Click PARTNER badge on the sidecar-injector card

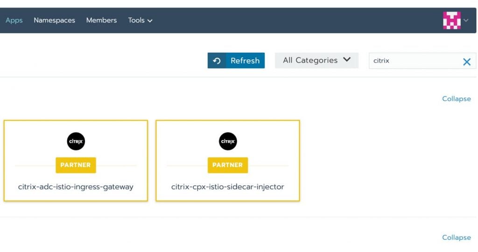click(228, 165)
